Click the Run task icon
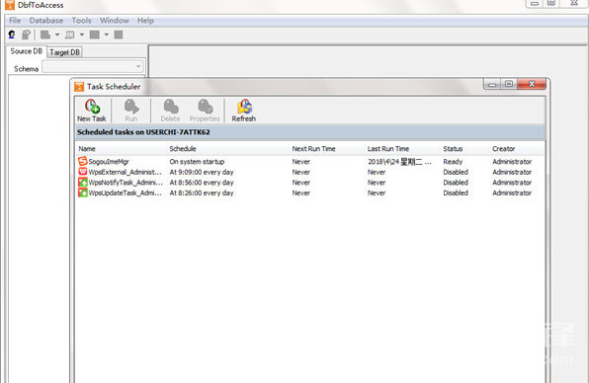This screenshot has width=589, height=383. pos(131,107)
